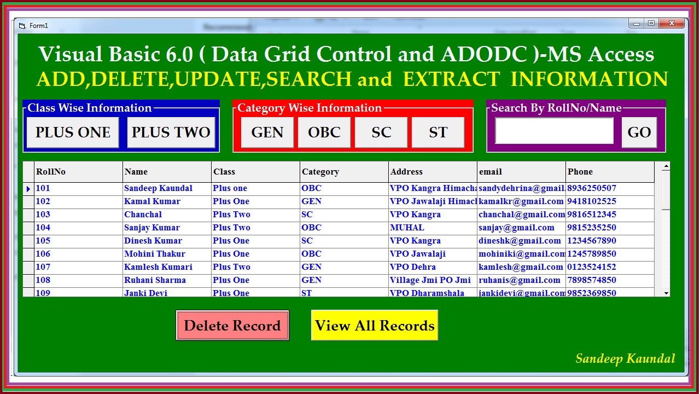Click the Name column header
Viewport: 700px width, 394px height.
(167, 172)
